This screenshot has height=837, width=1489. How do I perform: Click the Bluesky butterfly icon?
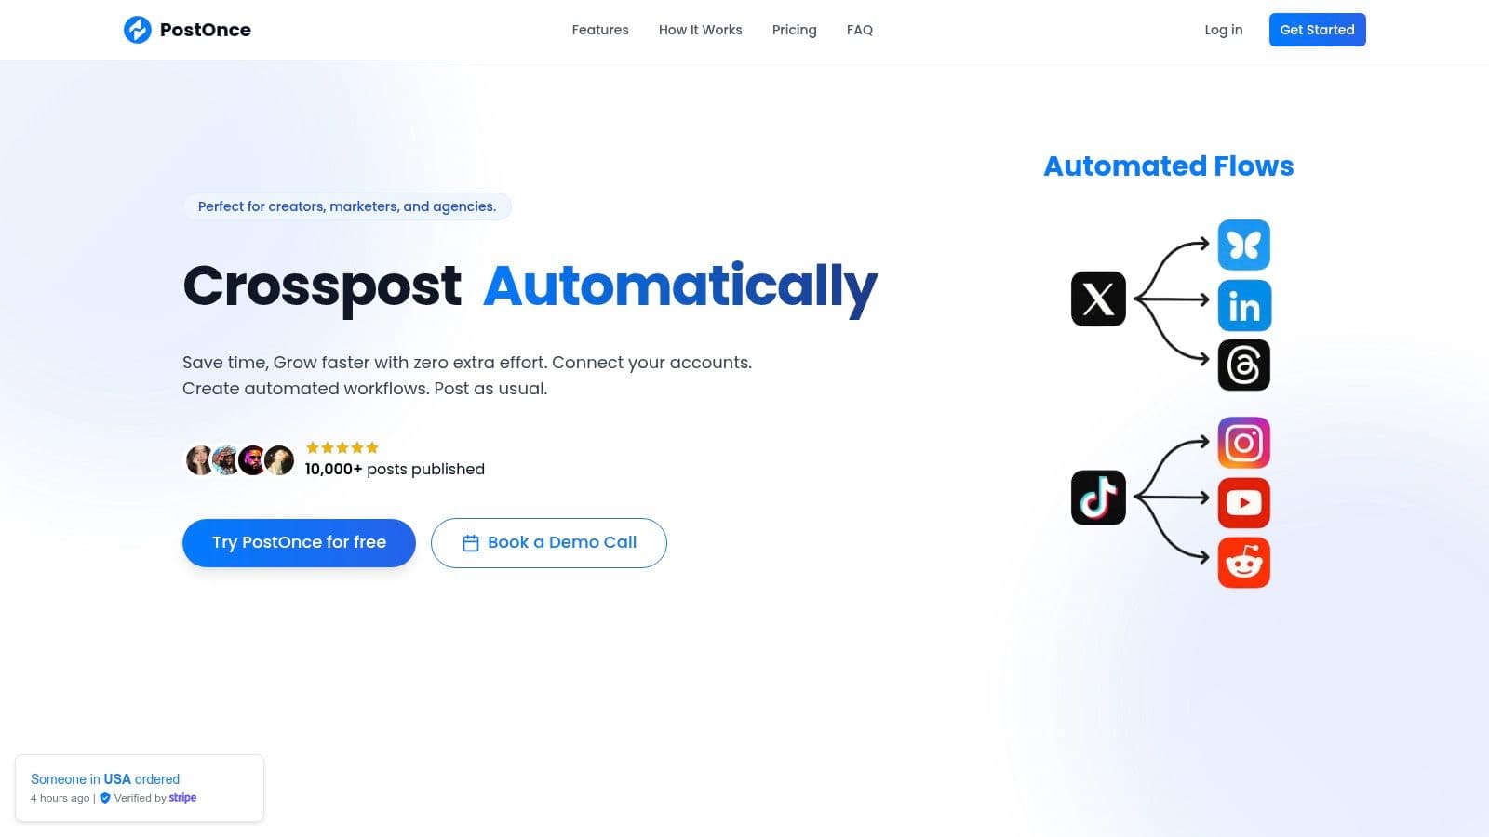coord(1244,245)
